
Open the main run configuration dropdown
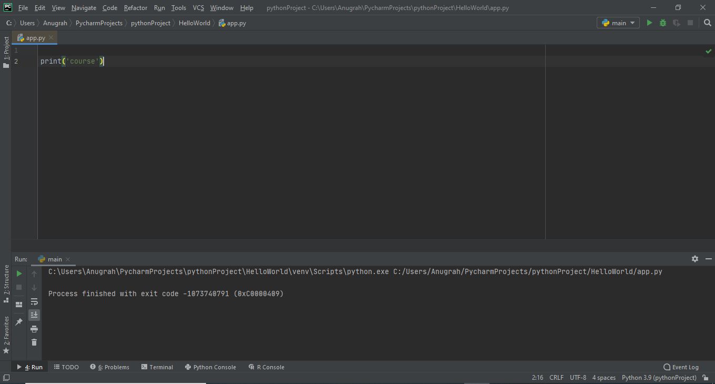click(618, 23)
